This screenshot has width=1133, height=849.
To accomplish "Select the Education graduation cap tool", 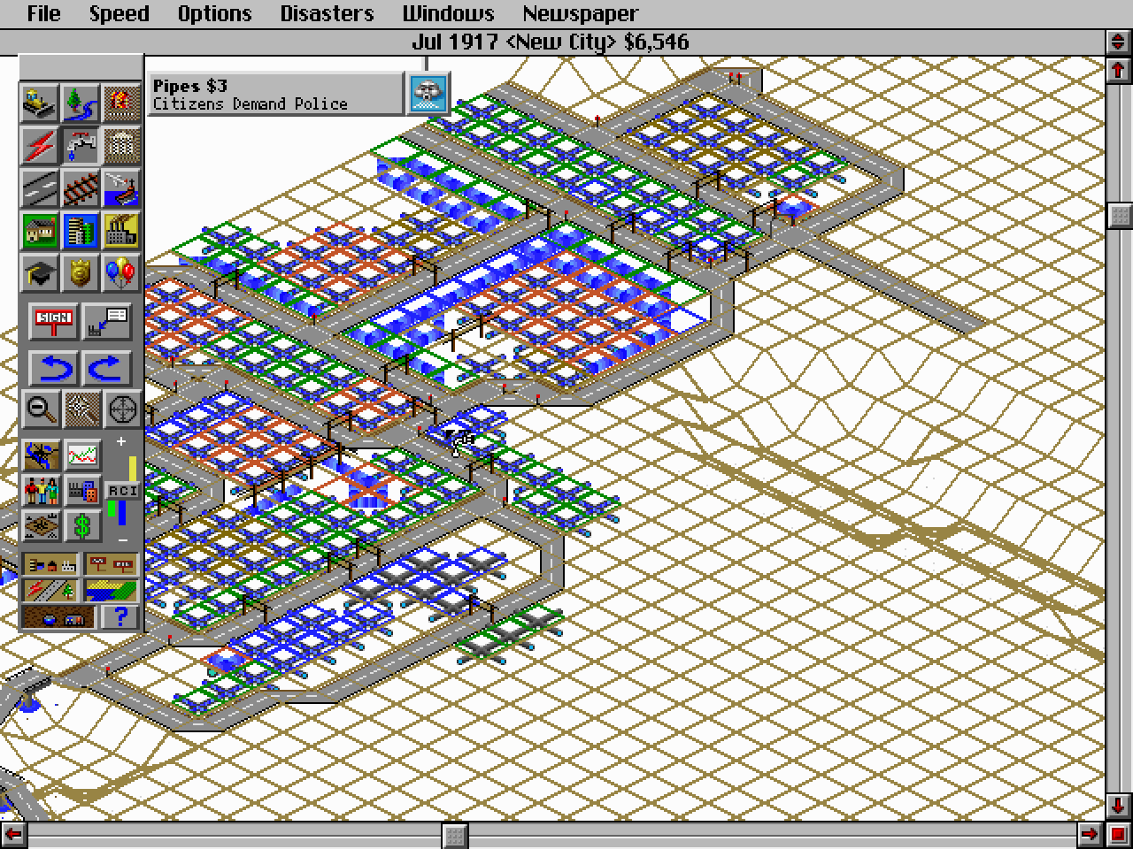I will pos(41,272).
